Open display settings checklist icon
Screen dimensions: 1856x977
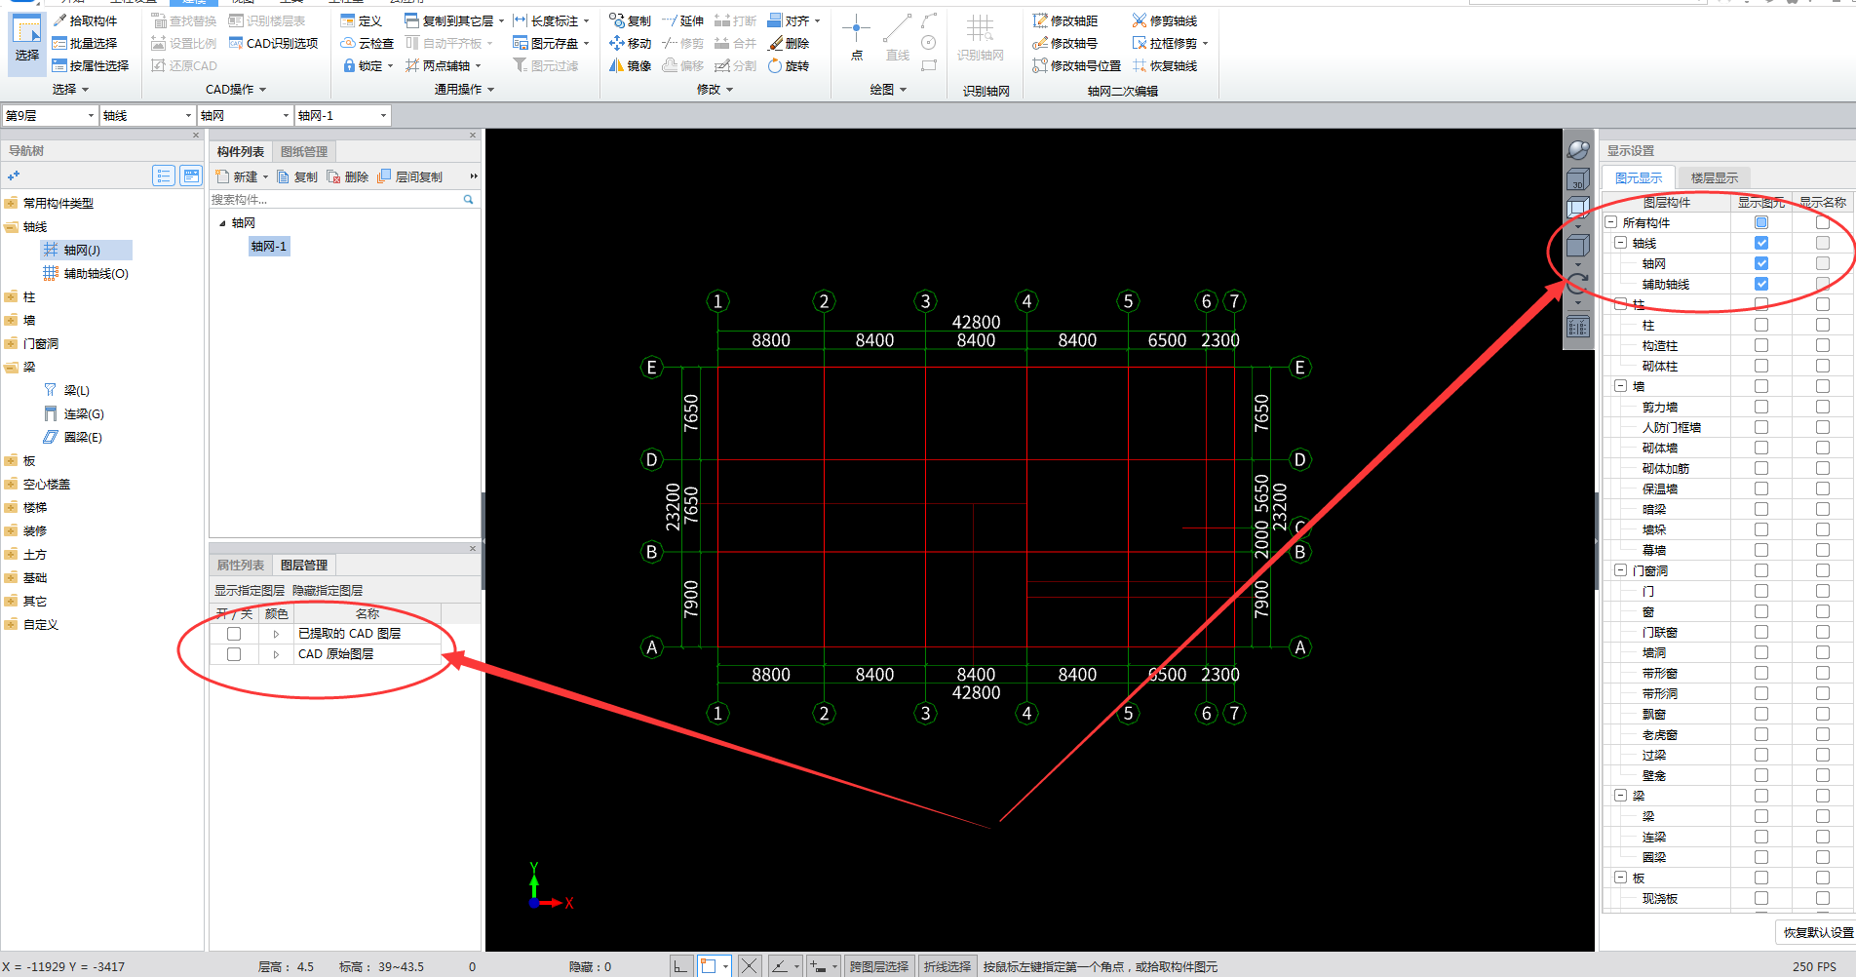point(1578,327)
